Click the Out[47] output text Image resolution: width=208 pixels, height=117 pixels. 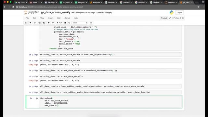(x=59, y=81)
